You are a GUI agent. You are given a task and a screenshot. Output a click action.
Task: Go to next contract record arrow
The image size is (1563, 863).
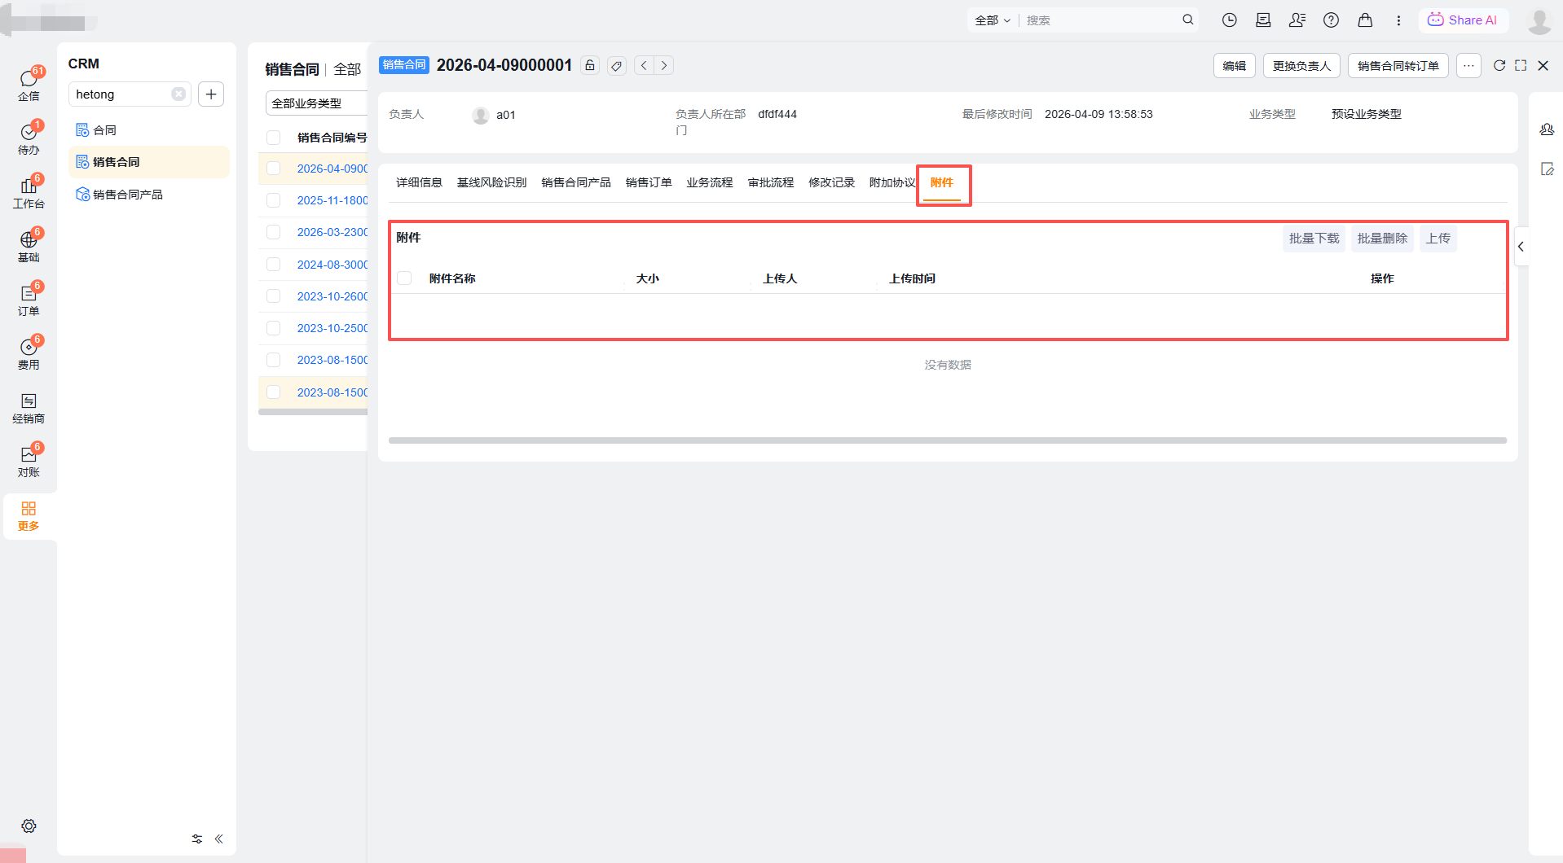(x=664, y=65)
